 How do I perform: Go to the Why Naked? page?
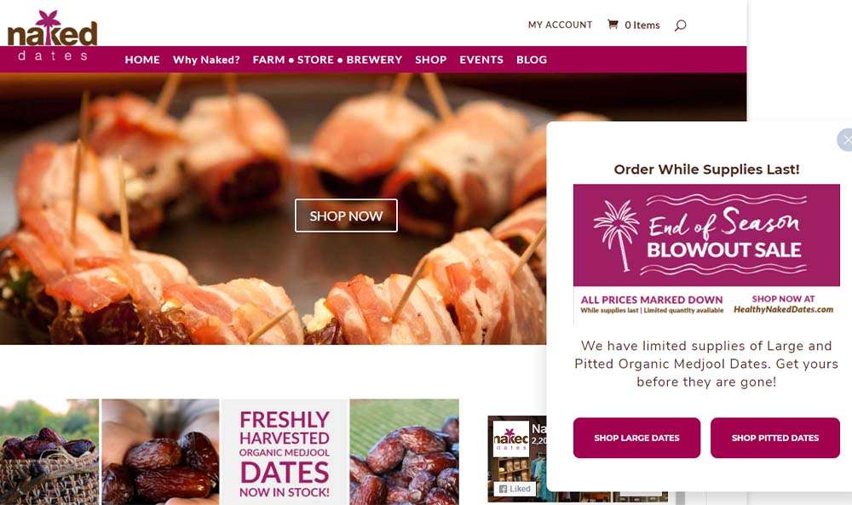coord(206,60)
